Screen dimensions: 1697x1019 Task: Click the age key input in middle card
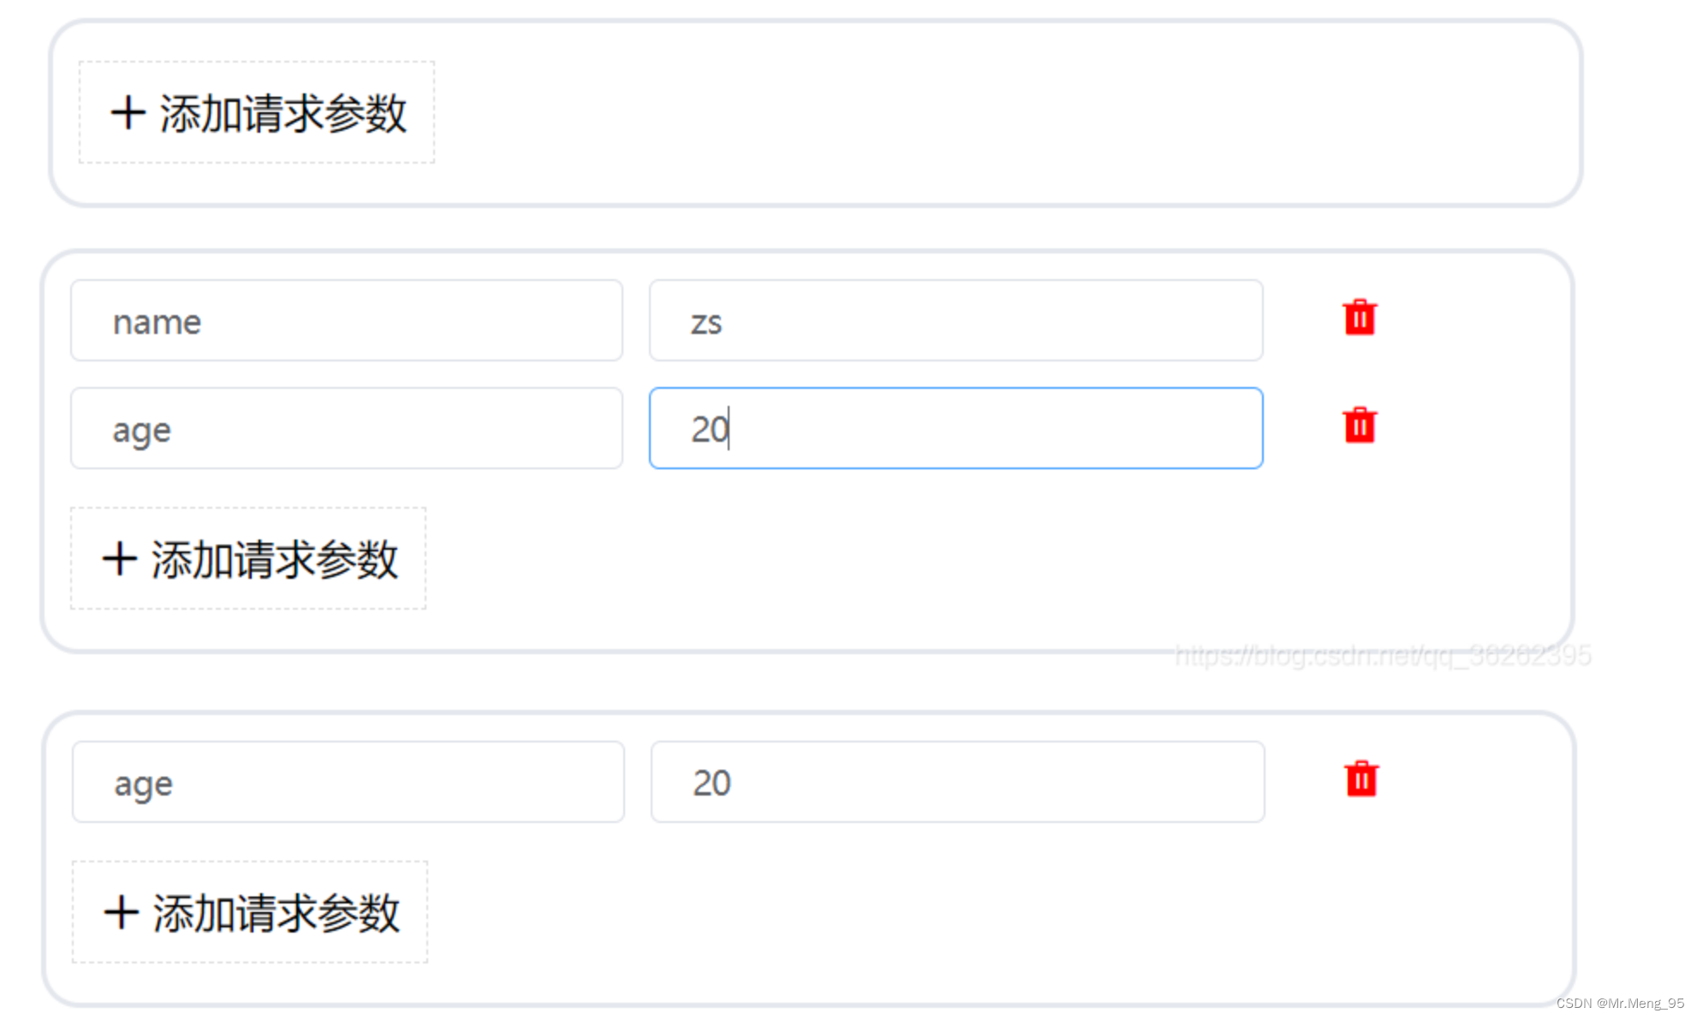coord(347,427)
